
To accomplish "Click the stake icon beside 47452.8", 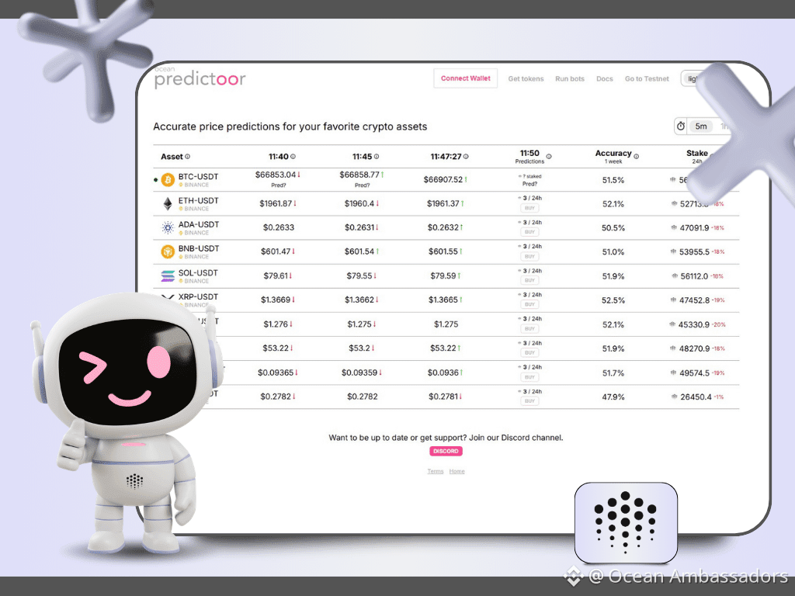I will click(673, 300).
